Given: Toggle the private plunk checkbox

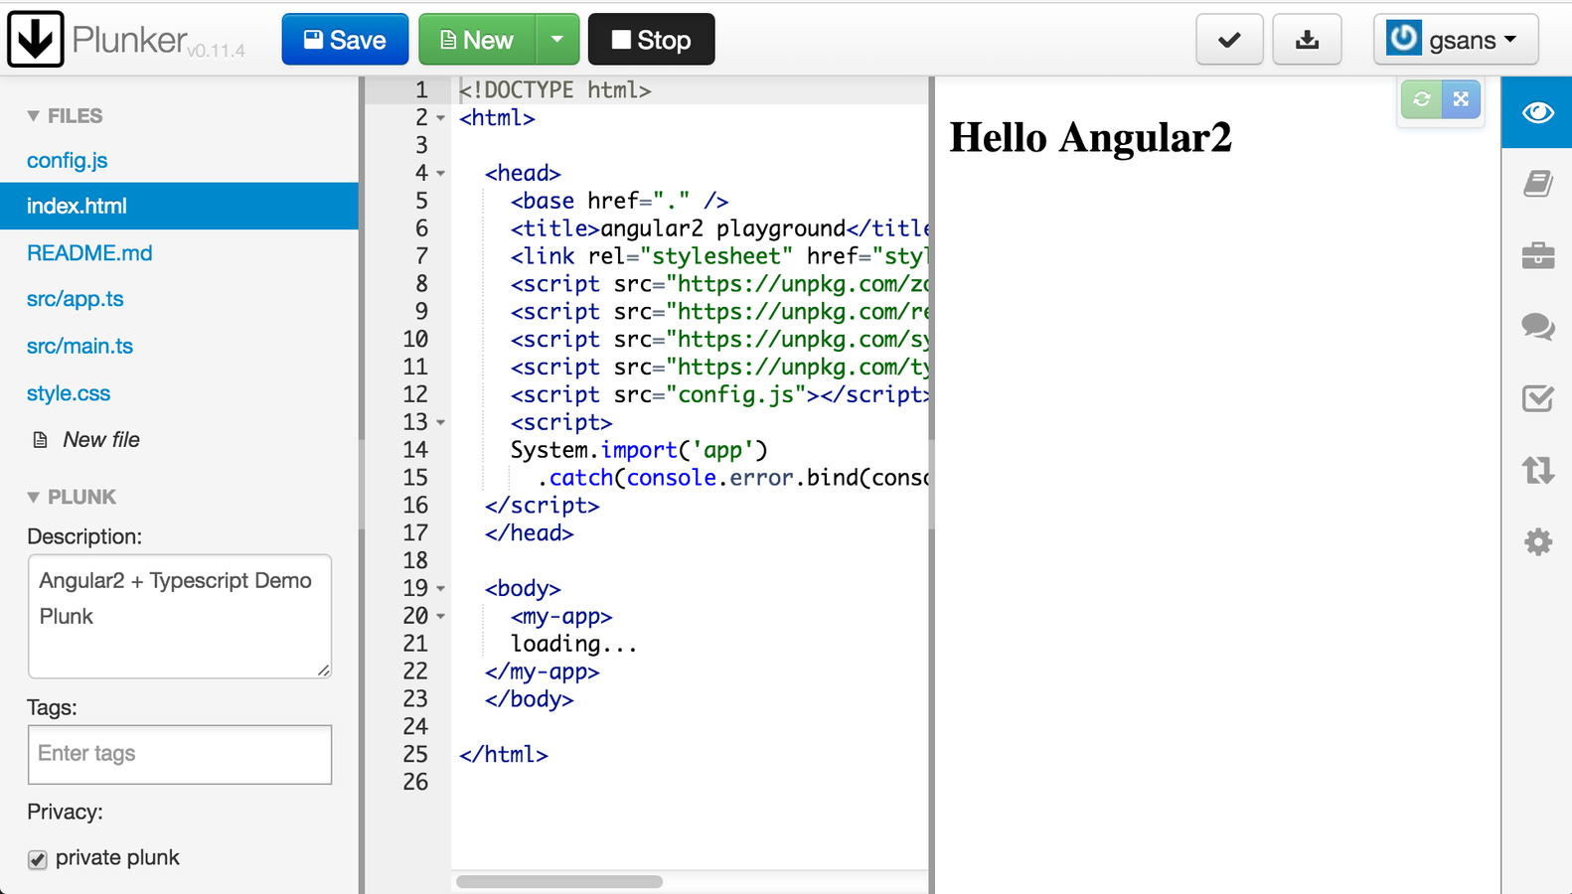Looking at the screenshot, I should click(38, 859).
